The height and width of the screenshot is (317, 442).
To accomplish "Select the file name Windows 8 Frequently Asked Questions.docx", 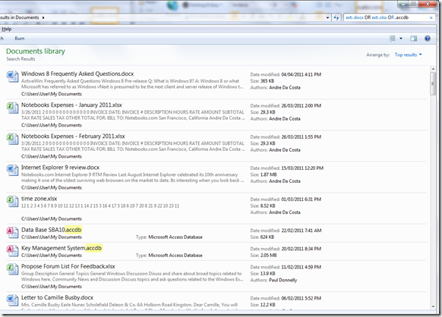I will [x=77, y=74].
